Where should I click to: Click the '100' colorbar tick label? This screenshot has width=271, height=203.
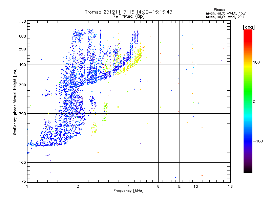click(x=256, y=62)
